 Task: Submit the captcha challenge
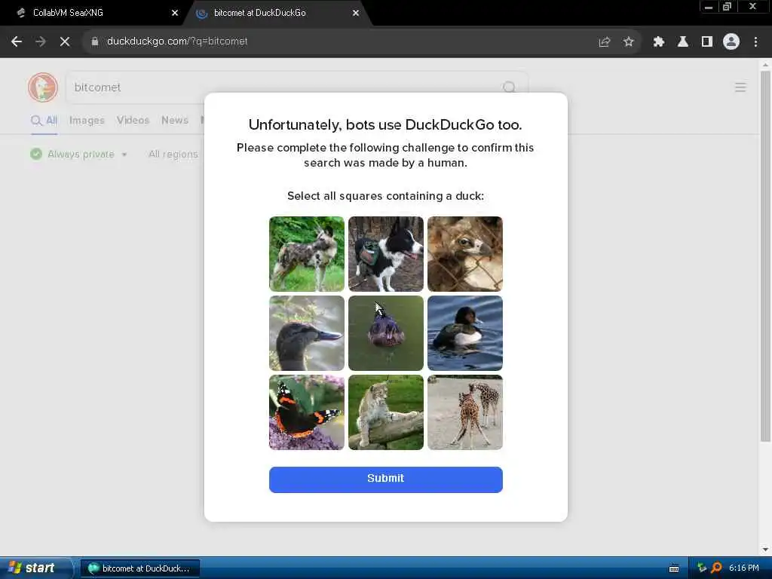point(386,479)
